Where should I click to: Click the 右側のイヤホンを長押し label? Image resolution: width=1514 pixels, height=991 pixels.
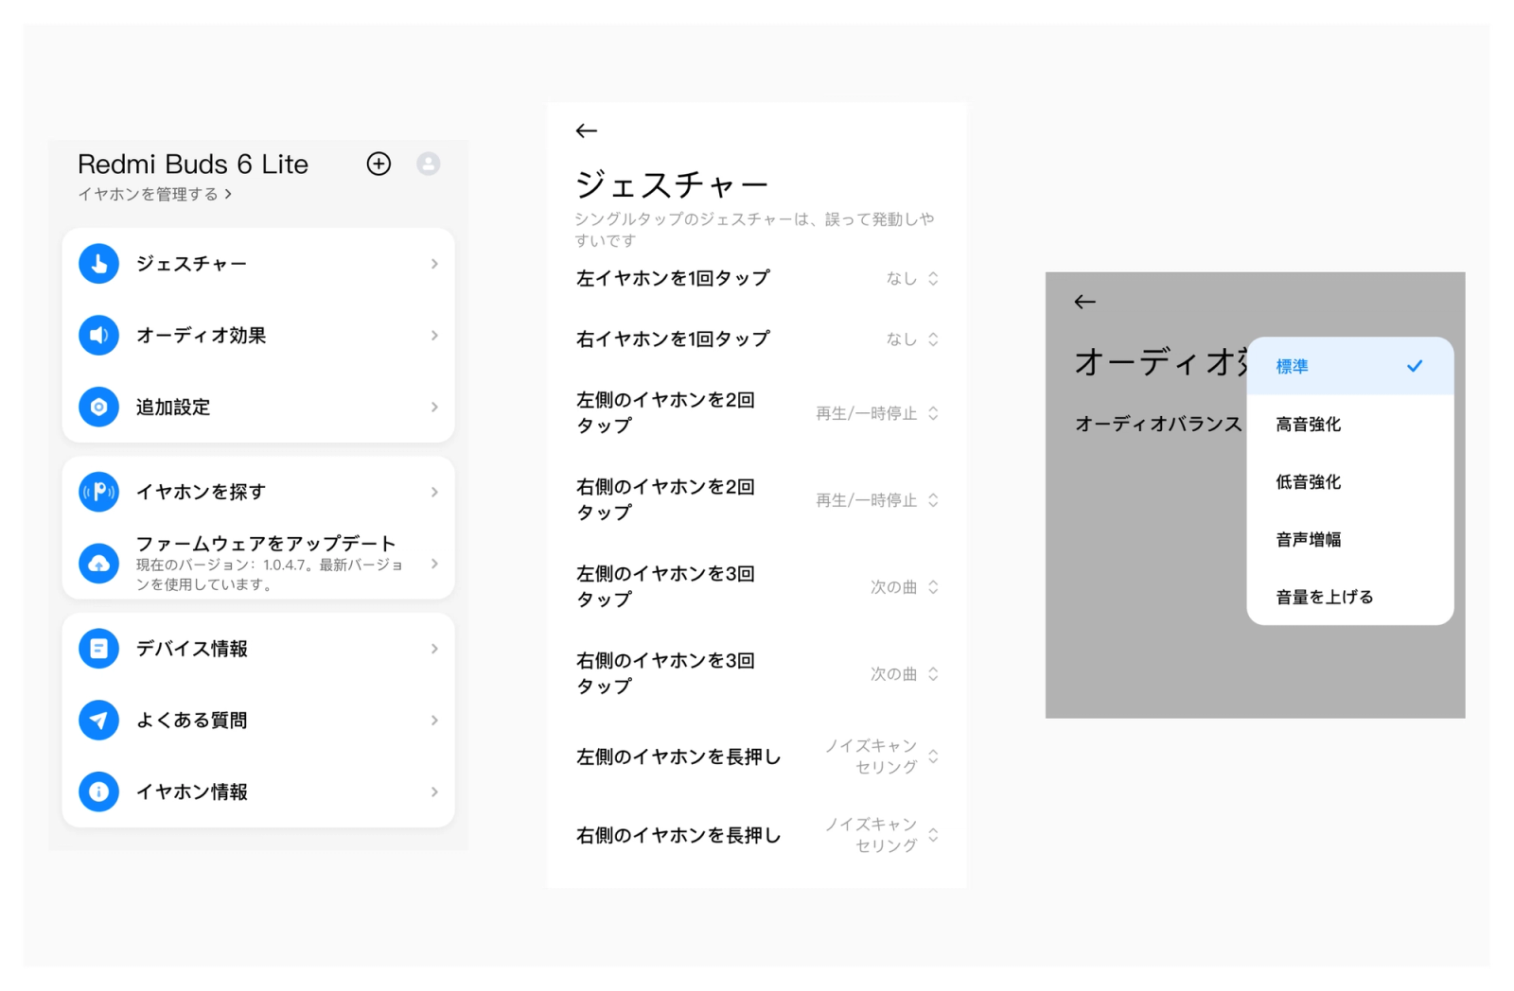678,835
